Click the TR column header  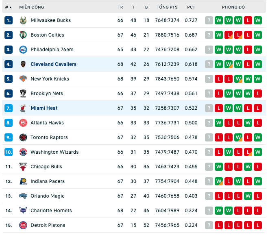pos(120,7)
